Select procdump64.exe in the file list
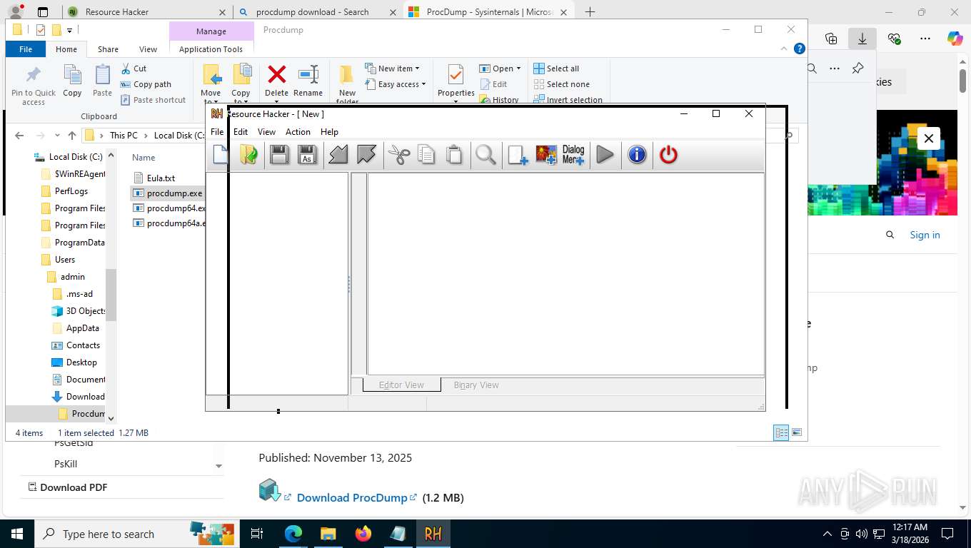The height and width of the screenshot is (548, 971). point(169,208)
